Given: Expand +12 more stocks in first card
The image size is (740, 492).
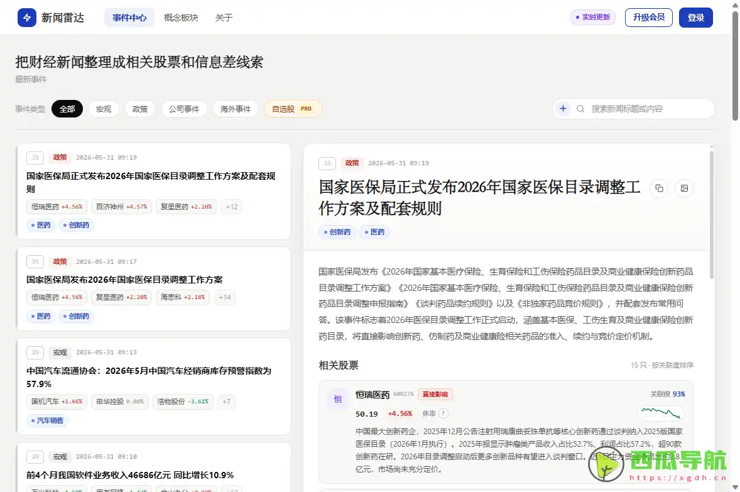Looking at the screenshot, I should coord(231,207).
